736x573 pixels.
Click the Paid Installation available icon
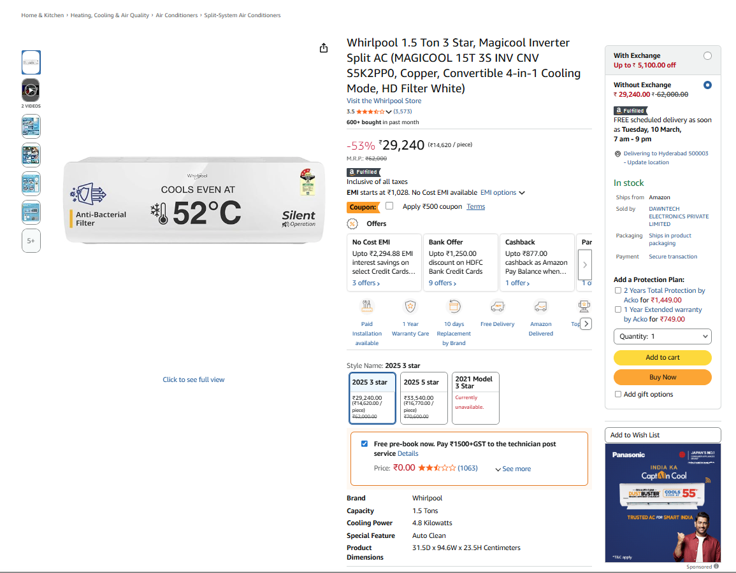click(x=367, y=307)
